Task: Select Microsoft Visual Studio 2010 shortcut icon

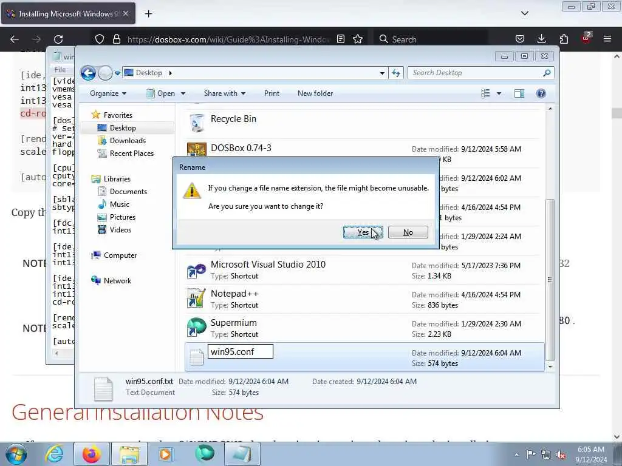Action: click(196, 271)
